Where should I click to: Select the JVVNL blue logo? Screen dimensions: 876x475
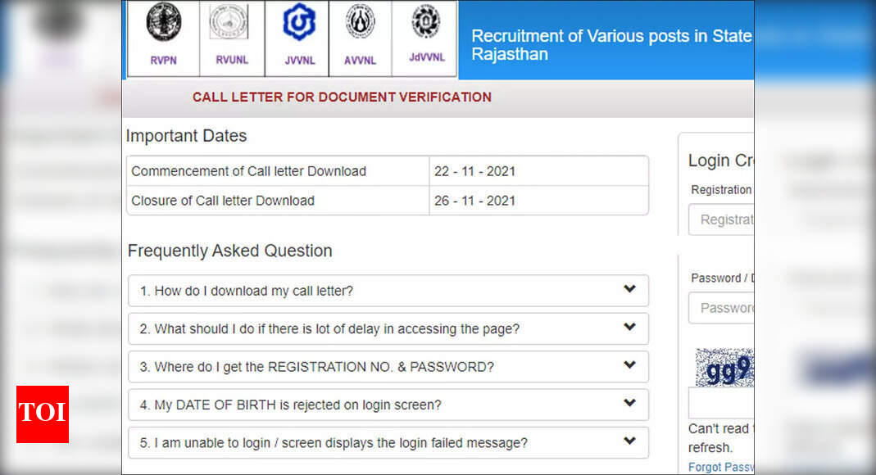(x=299, y=22)
